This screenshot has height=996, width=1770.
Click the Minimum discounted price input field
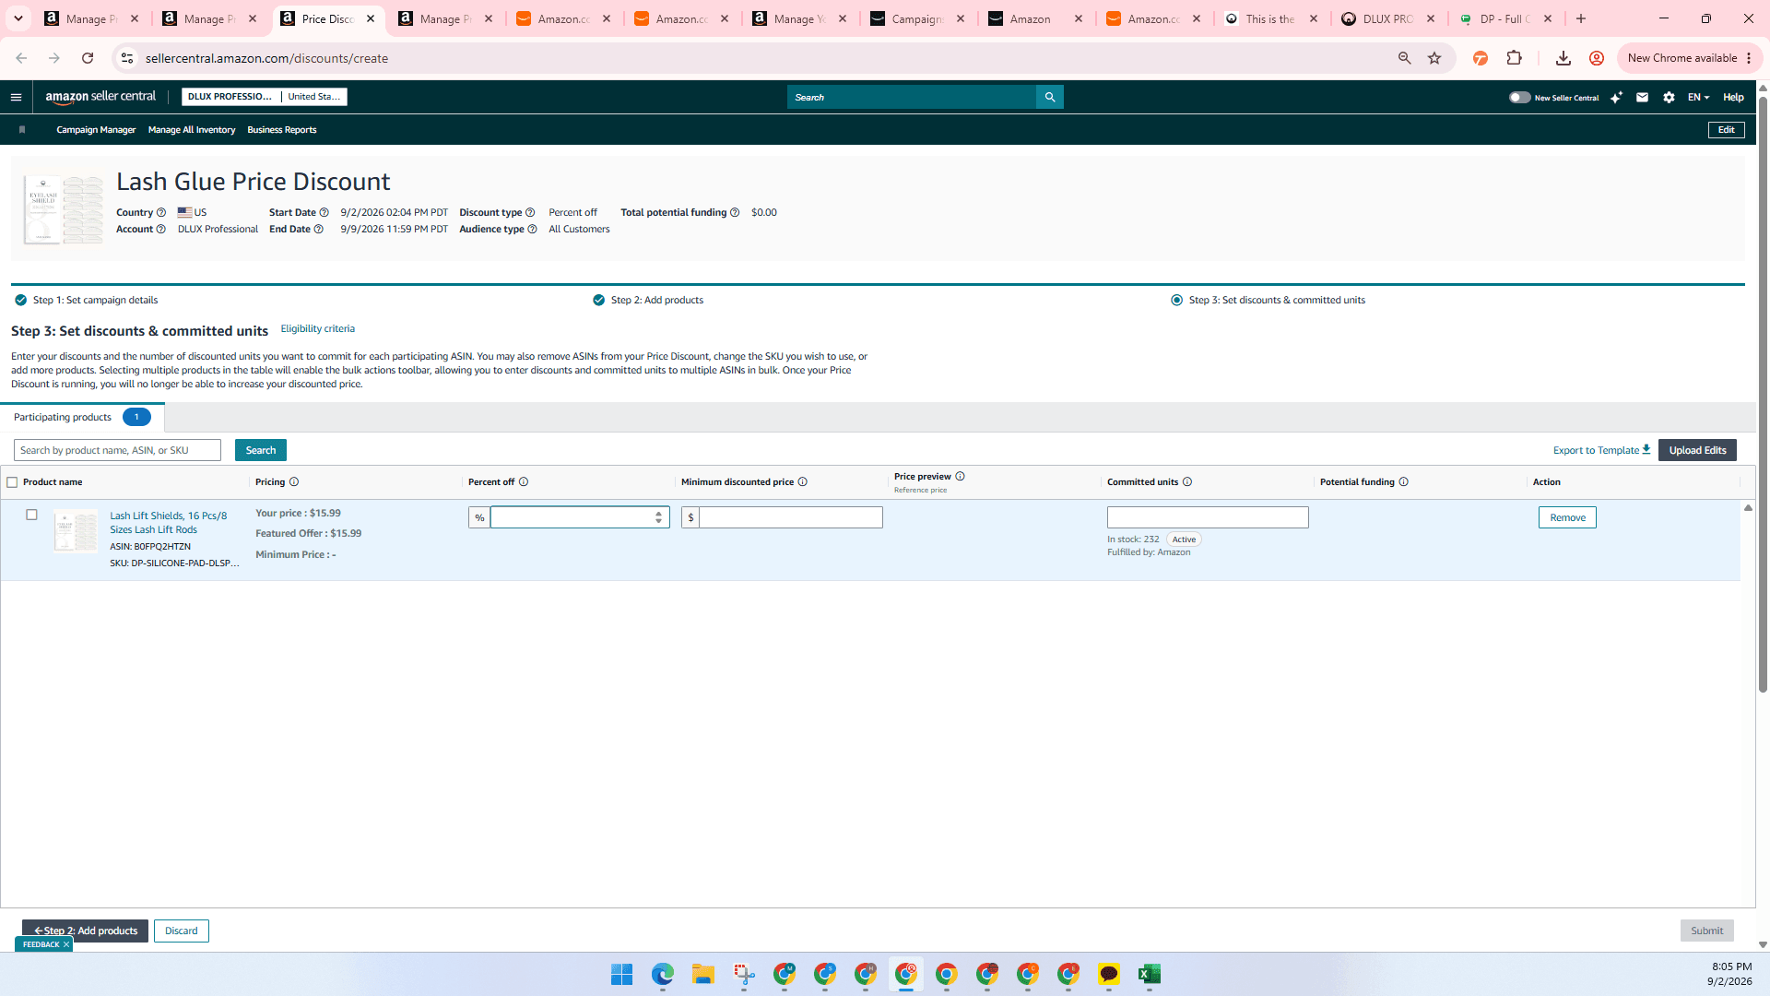coord(791,517)
